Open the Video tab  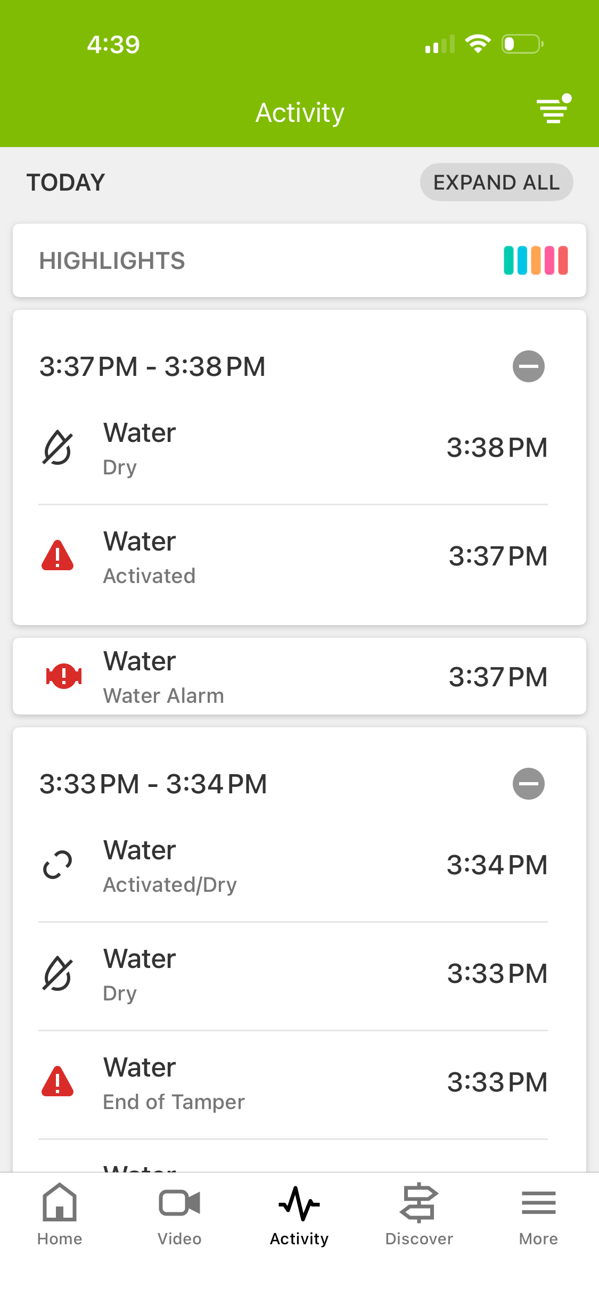179,1214
